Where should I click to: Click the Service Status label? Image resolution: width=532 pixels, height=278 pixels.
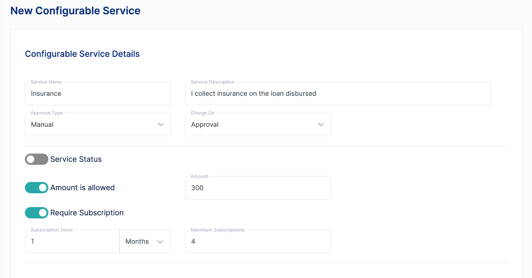point(76,159)
